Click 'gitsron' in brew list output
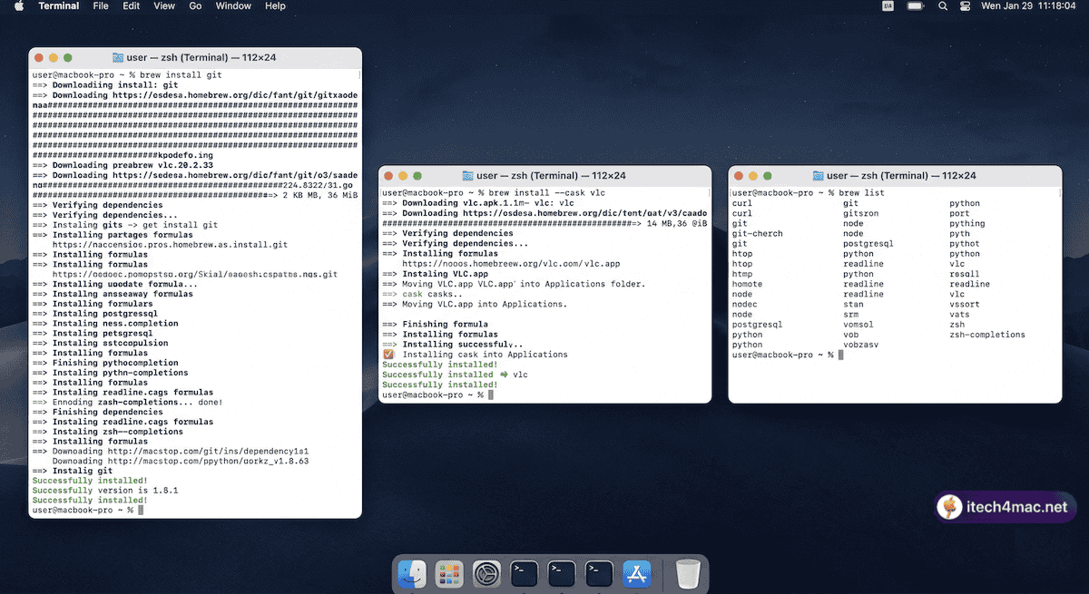 (861, 214)
